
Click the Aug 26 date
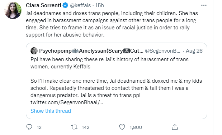(x=194, y=51)
